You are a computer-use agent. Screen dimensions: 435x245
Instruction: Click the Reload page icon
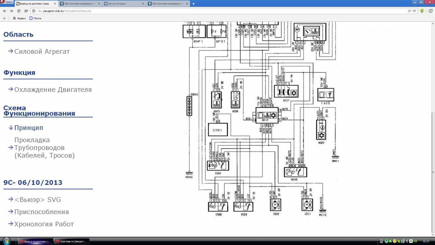pyautogui.click(x=19, y=11)
